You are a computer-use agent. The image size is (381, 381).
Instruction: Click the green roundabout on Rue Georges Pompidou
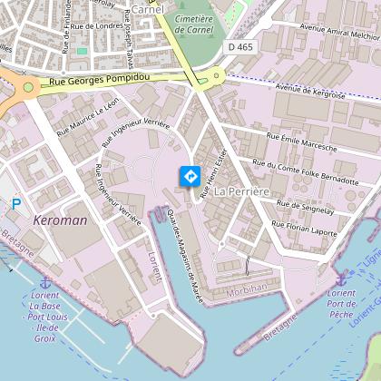pos(28,87)
